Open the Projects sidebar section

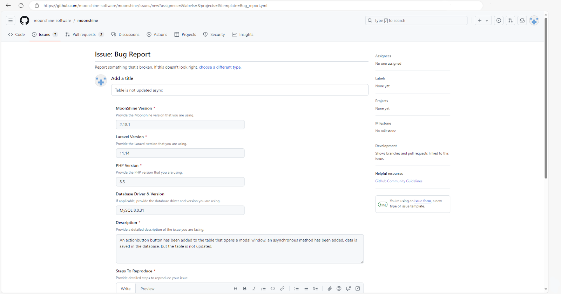click(x=381, y=101)
